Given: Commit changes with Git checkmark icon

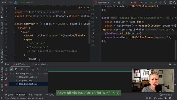Looking at the screenshot, I should 151,2.
